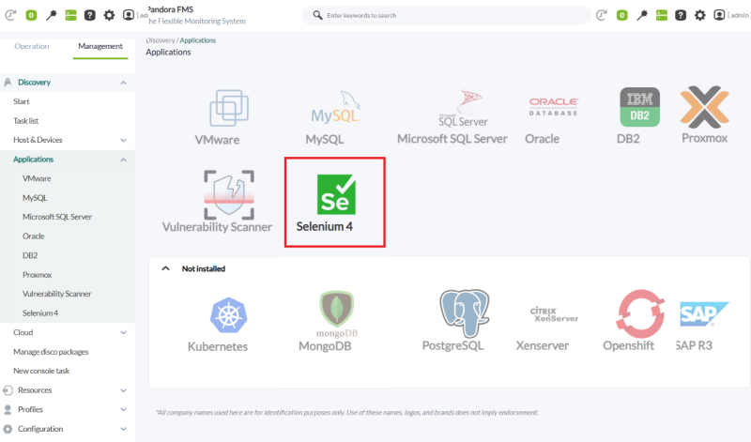Select the Citrix XenServer logo
The image size is (751, 442).
coord(554,314)
